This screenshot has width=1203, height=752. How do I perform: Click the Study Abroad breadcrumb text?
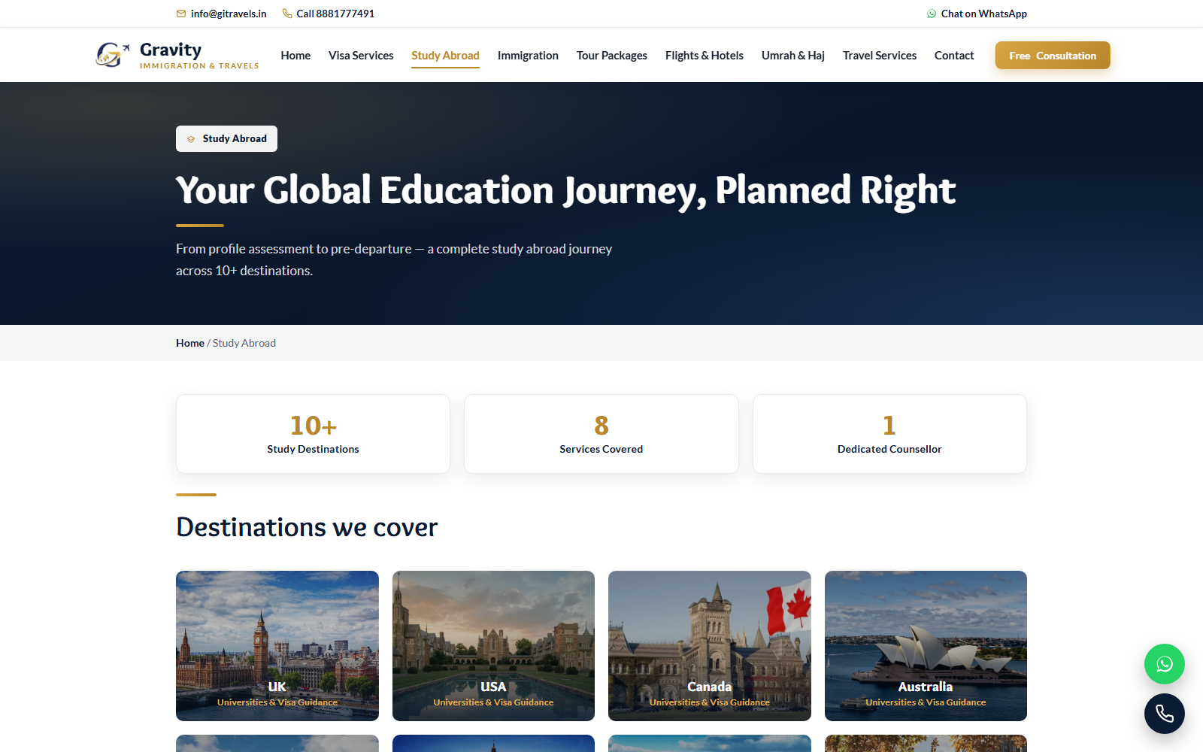point(244,343)
